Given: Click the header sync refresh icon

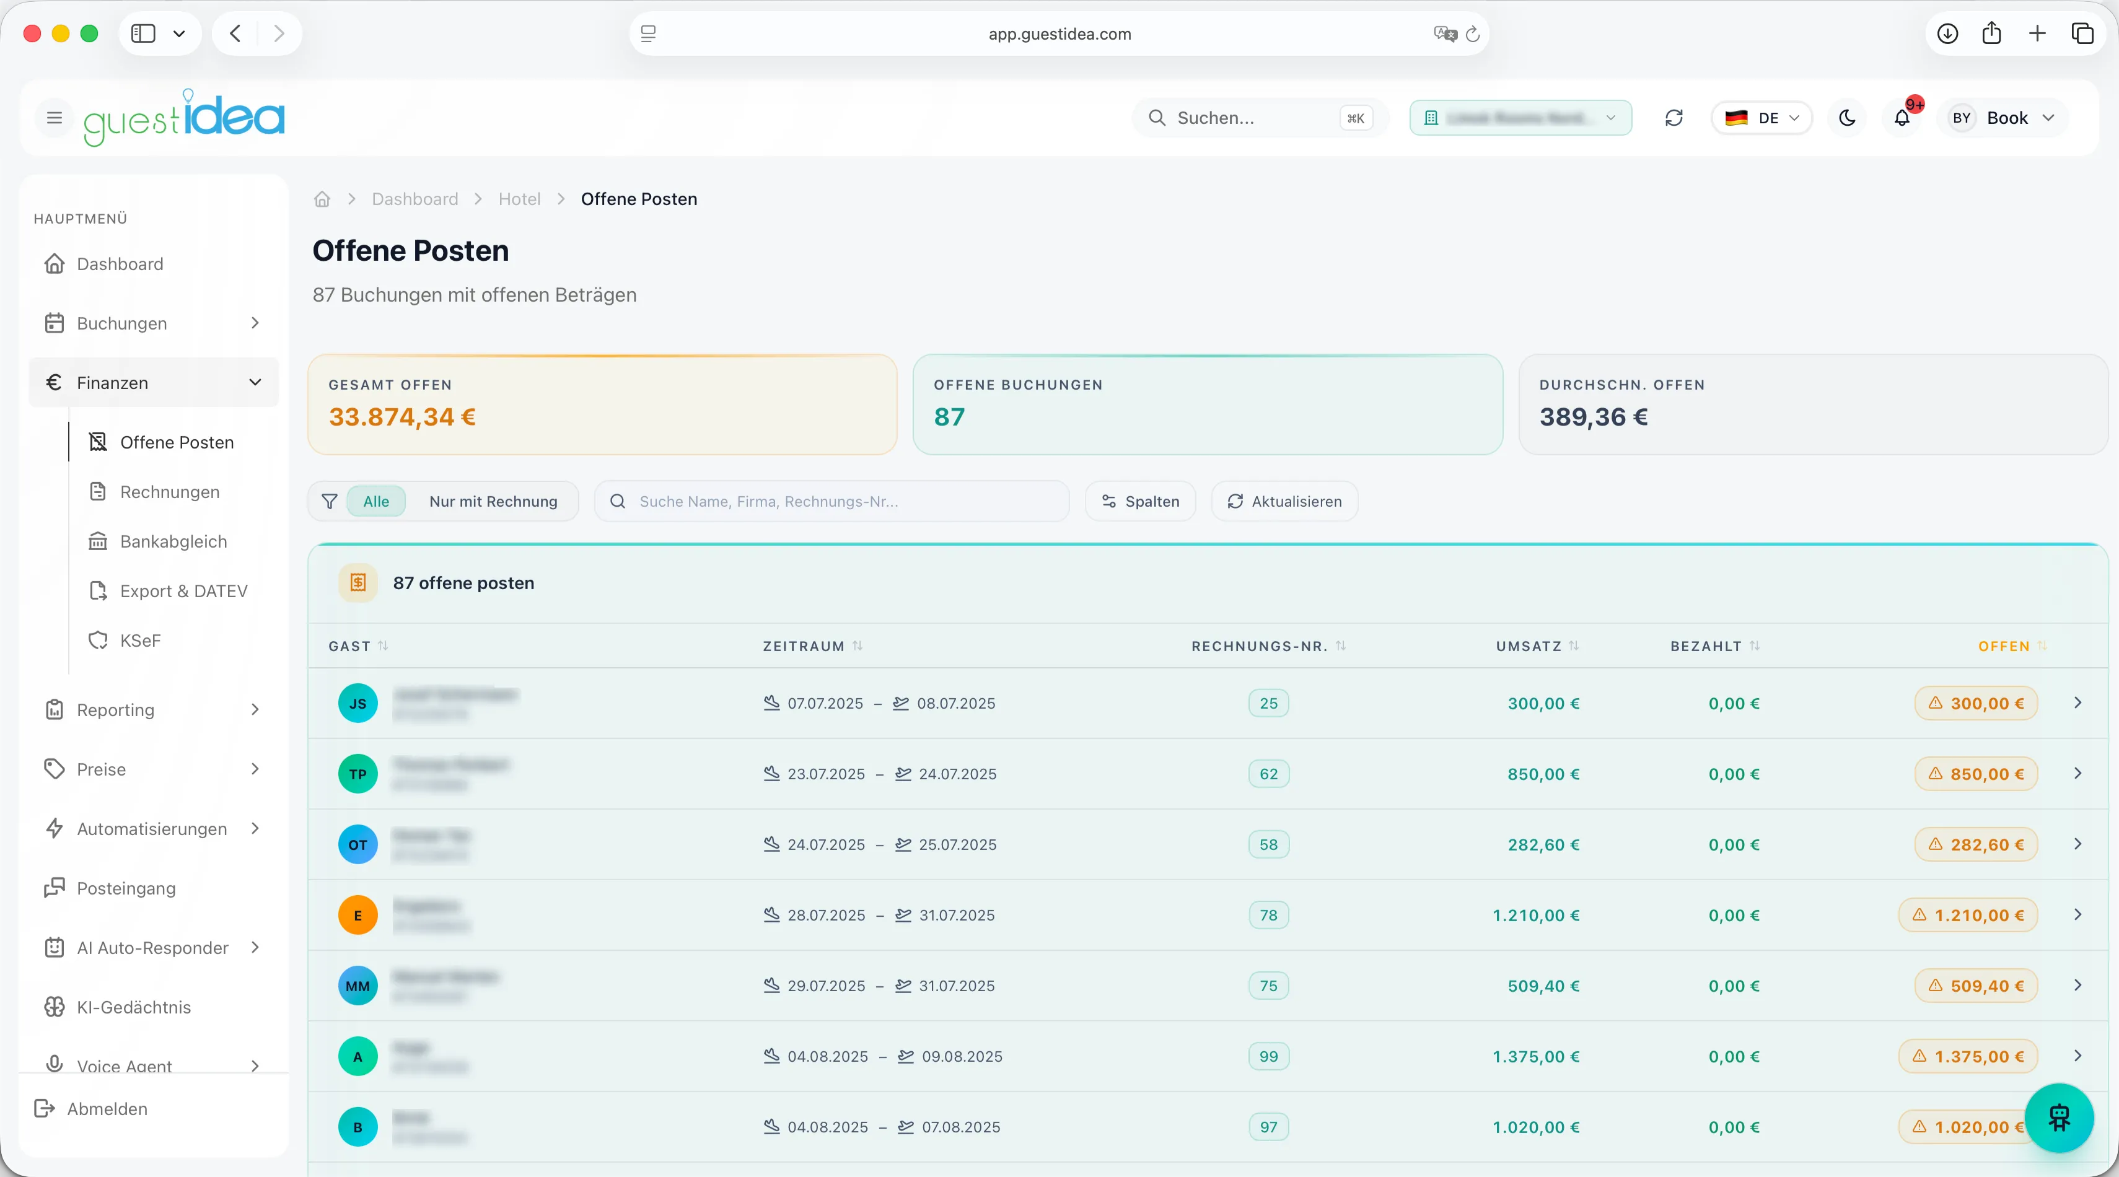Looking at the screenshot, I should 1674,118.
